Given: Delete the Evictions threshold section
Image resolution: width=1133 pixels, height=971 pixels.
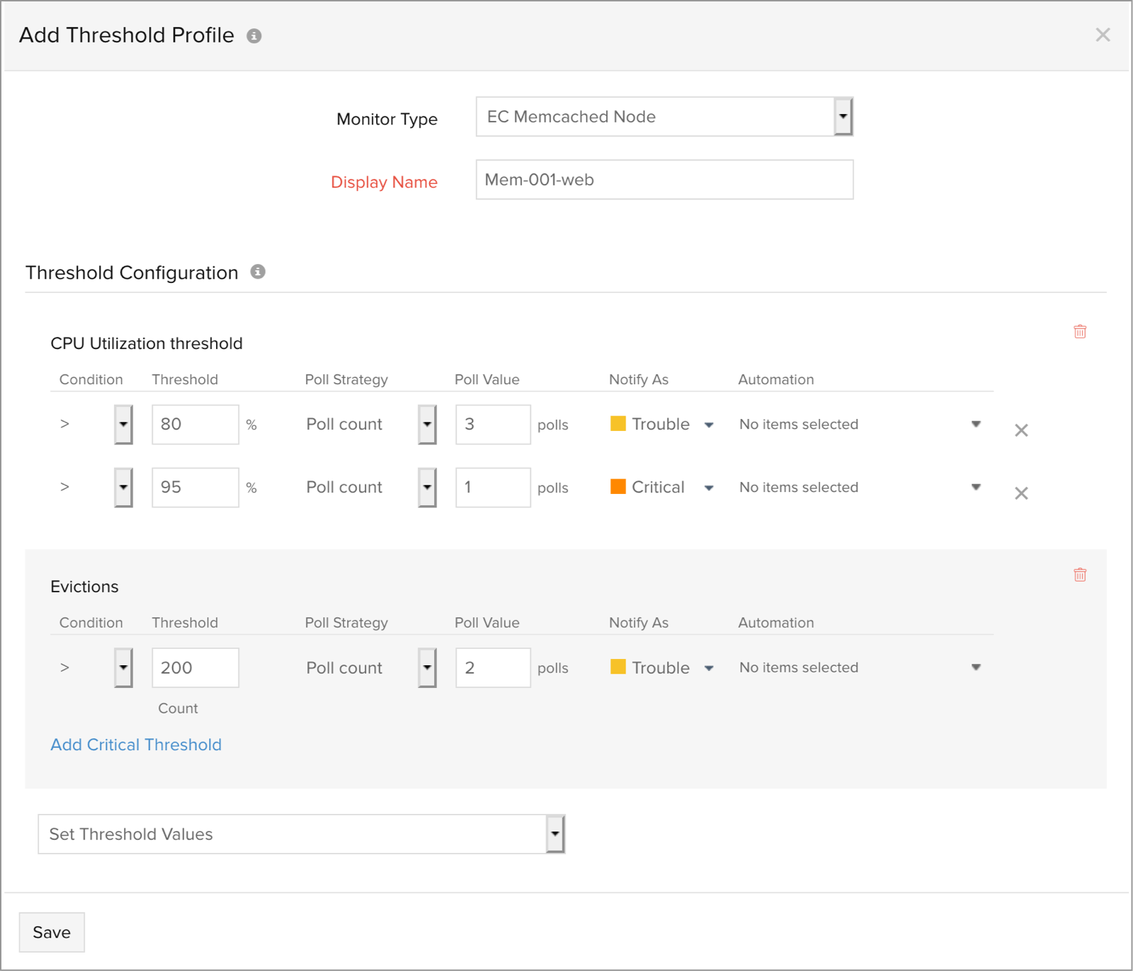Looking at the screenshot, I should tap(1079, 575).
